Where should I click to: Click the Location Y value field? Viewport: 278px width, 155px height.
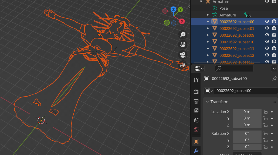tap(247, 118)
